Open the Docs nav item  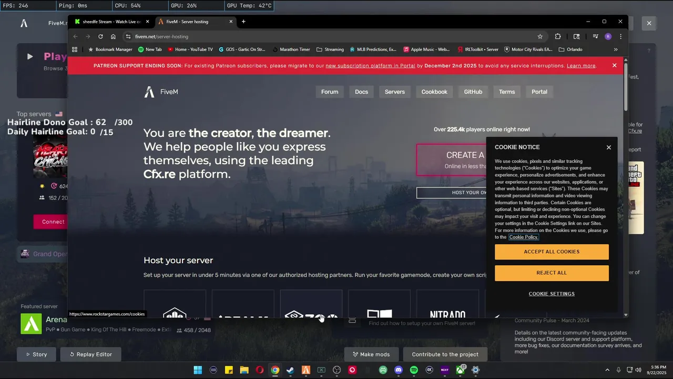[362, 92]
